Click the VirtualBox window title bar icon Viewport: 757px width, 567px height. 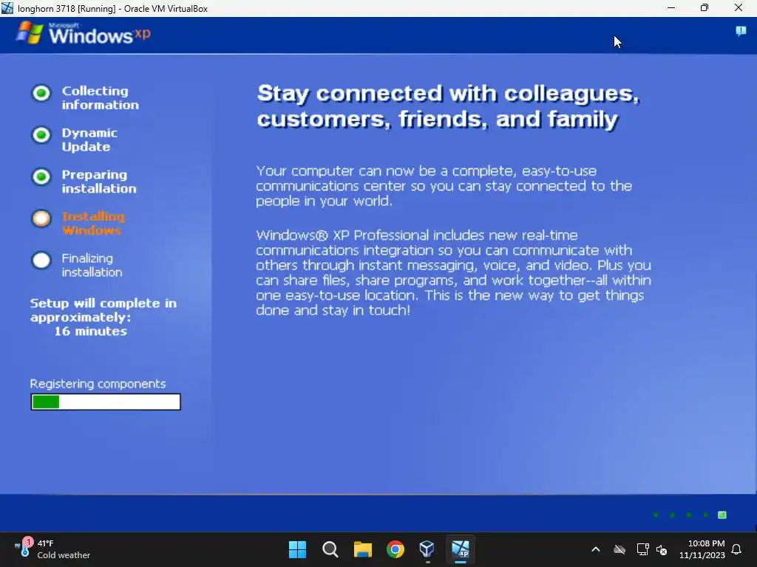7,8
